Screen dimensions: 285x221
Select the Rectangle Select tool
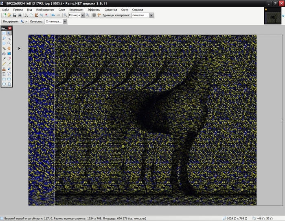pos(4,33)
